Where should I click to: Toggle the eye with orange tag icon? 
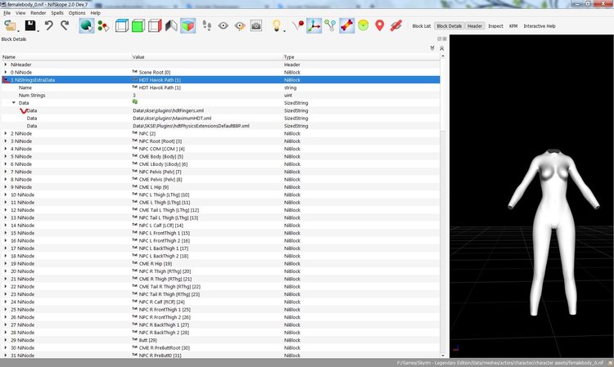tap(240, 26)
